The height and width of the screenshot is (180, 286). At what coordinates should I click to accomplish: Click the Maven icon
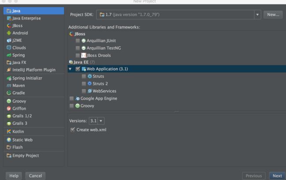(x=9, y=86)
